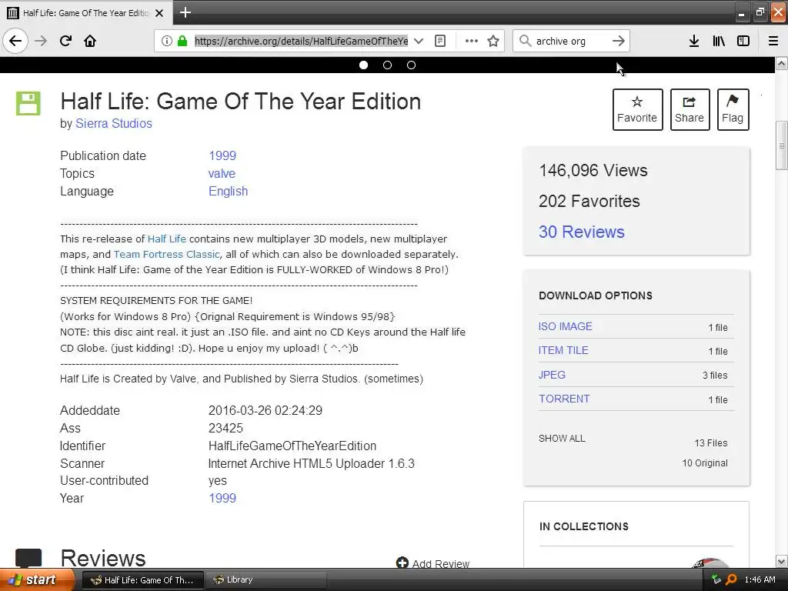The width and height of the screenshot is (788, 591).
Task: Open the page actions three-dot menu
Action: (x=472, y=41)
